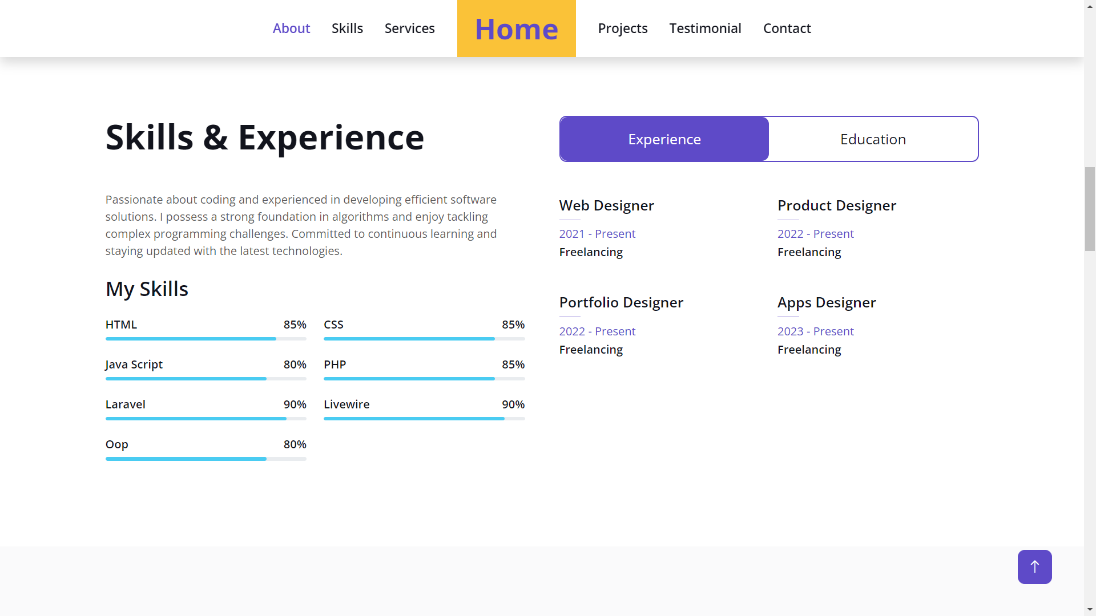
Task: Navigate to the Projects section
Action: (622, 29)
